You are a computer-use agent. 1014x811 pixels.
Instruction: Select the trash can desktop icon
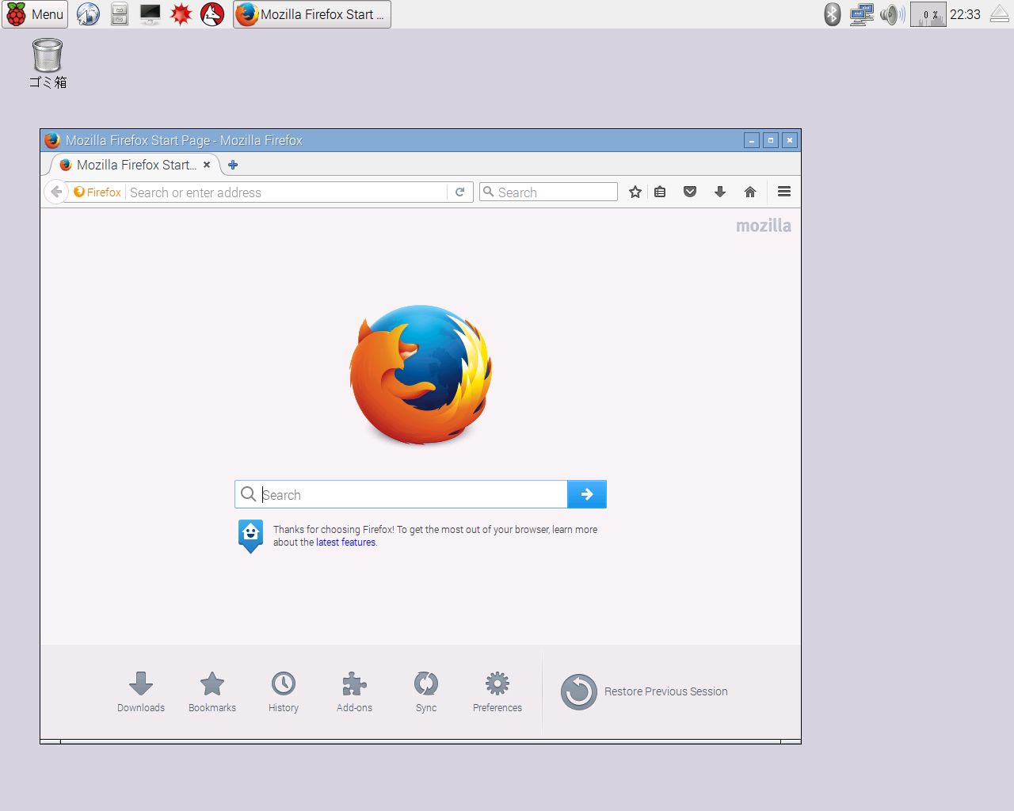click(48, 63)
